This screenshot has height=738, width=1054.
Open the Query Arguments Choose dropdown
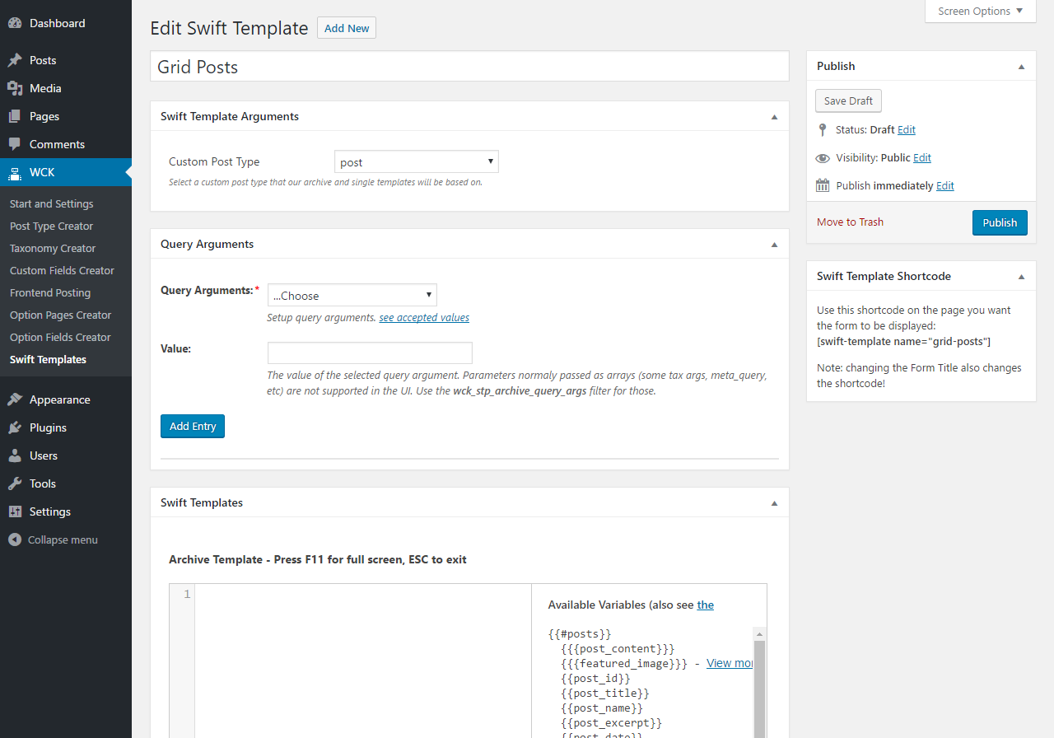click(352, 295)
